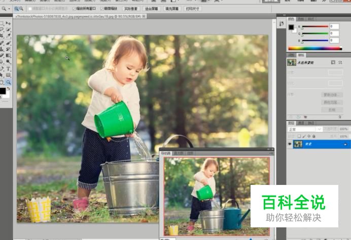351x240 pixels.
Task: Click the lock icon on the 背景 layer
Action: point(345,145)
